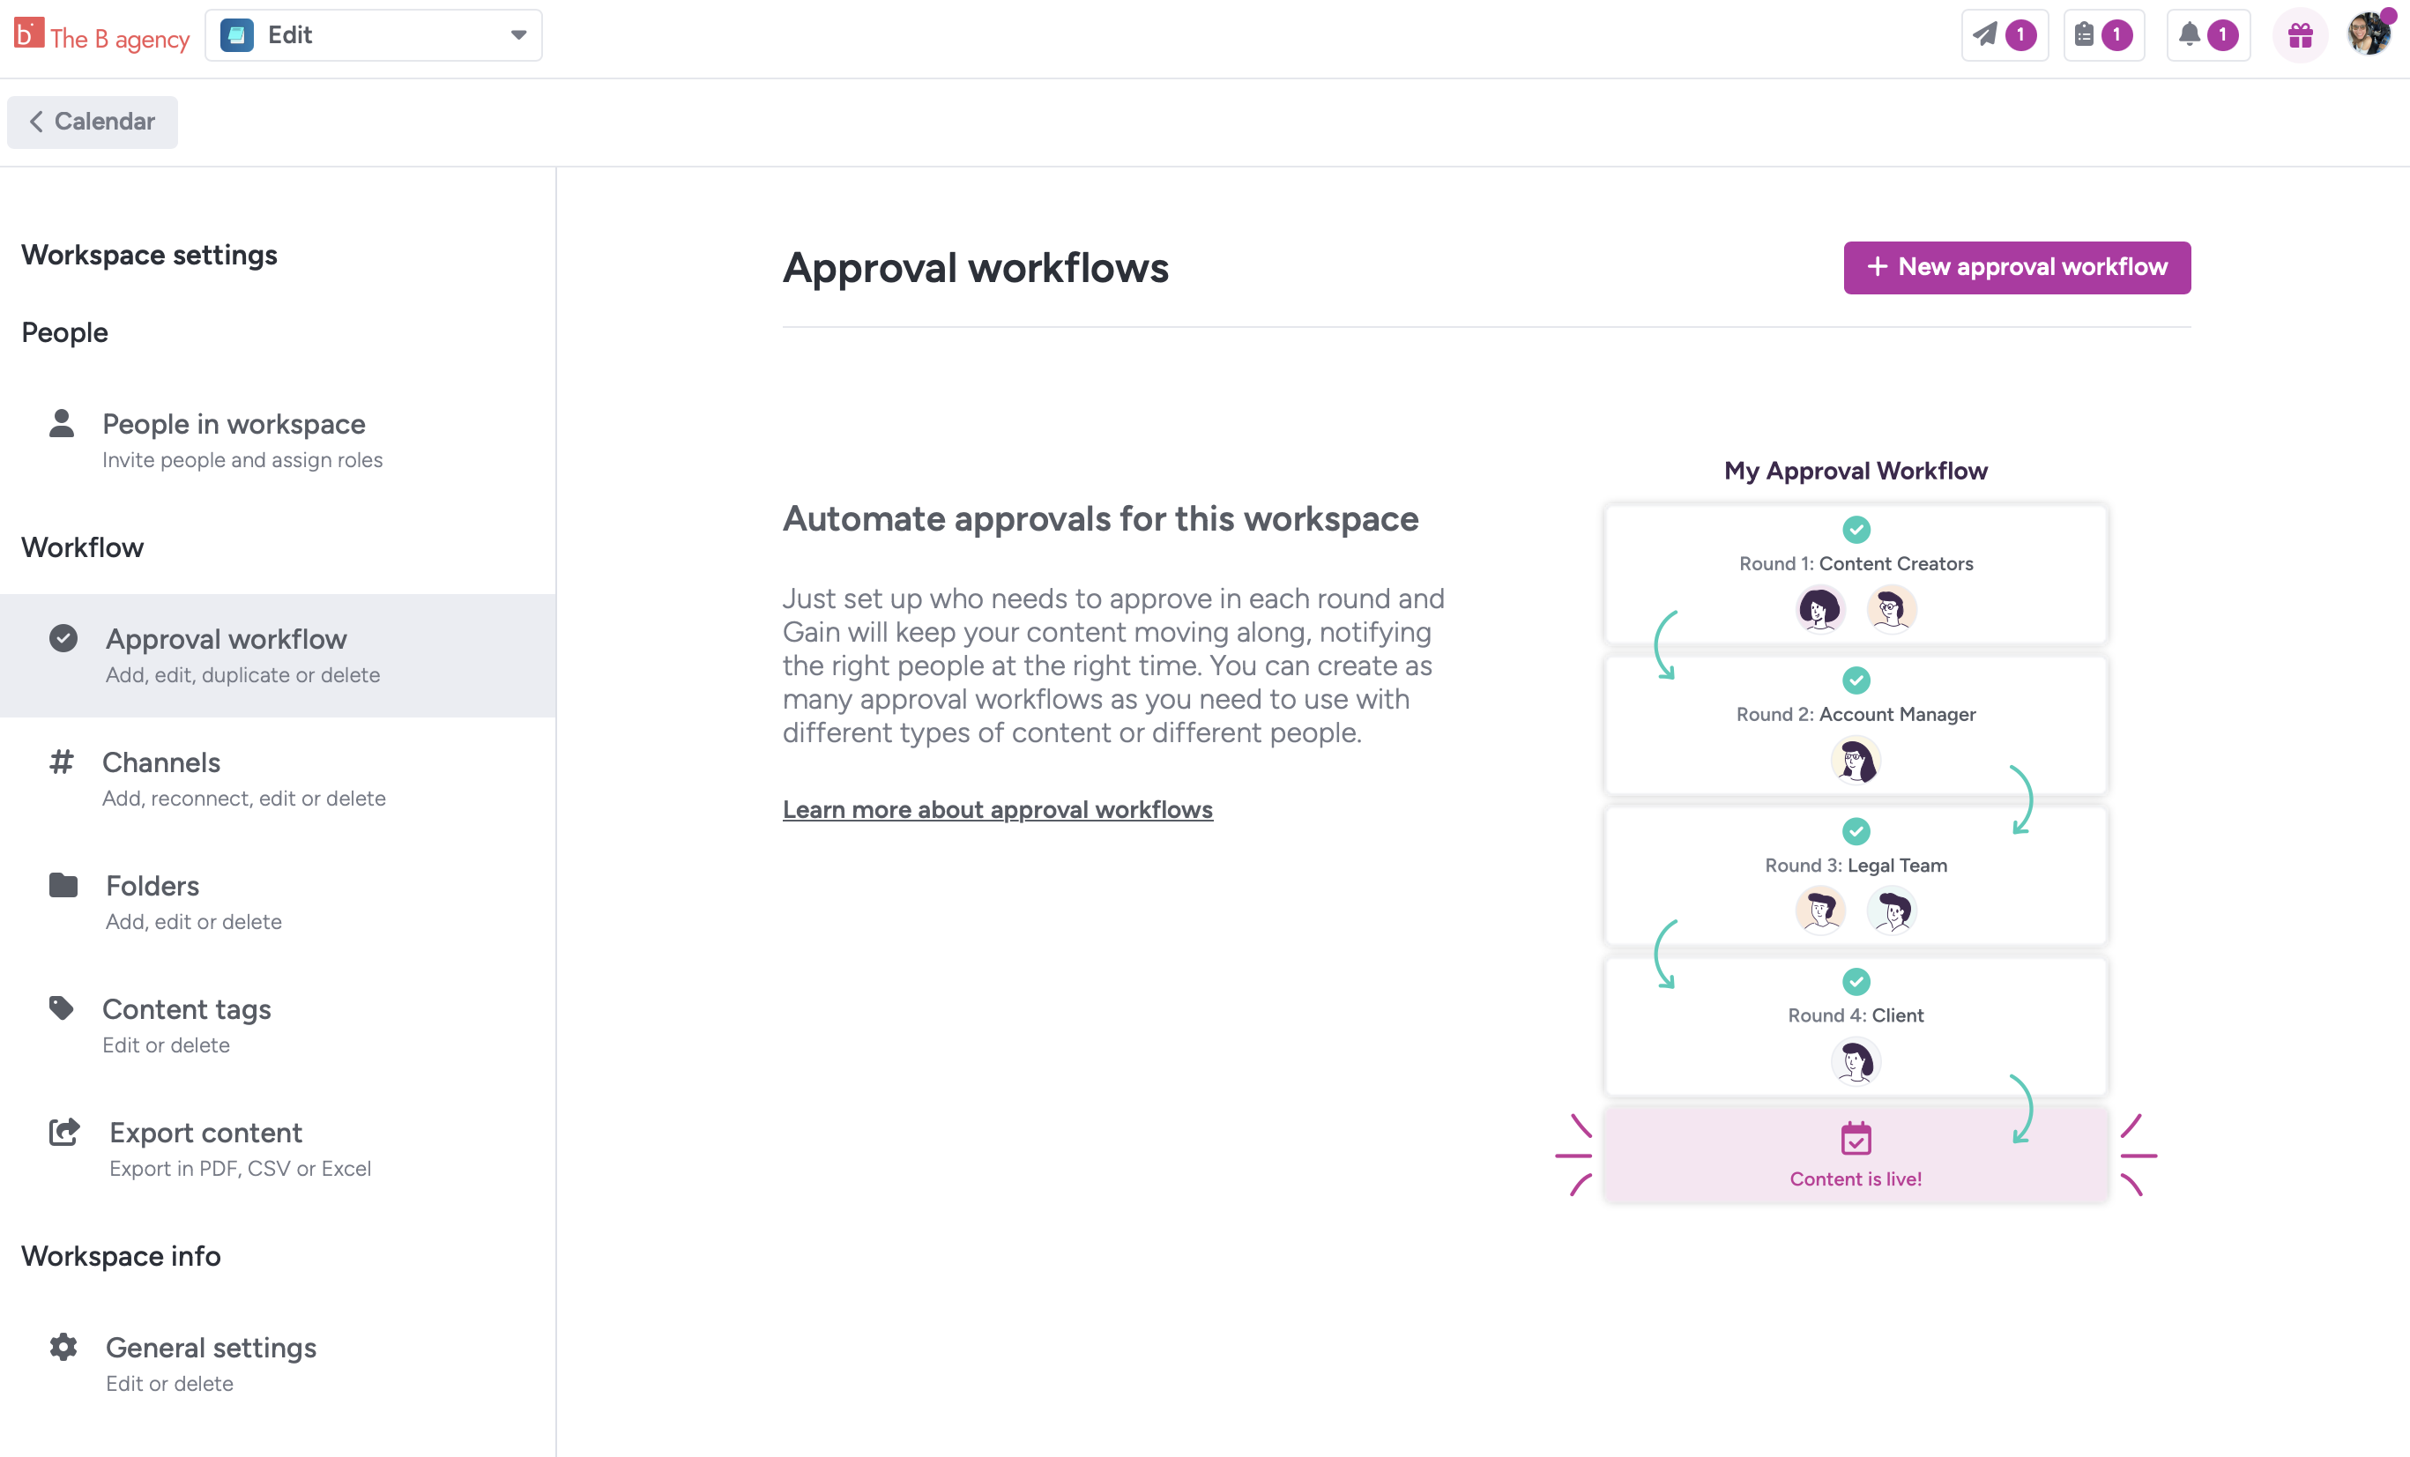Viewport: 2410px width, 1457px height.
Task: Click the Export content share icon
Action: pyautogui.click(x=63, y=1132)
